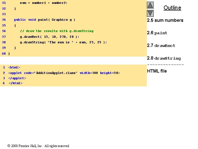Click the sum = number1 + number2 line
Viewport: 198px width, 149px height.
[x=43, y=3]
